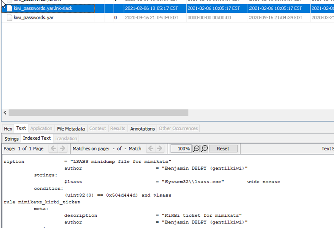The width and height of the screenshot is (334, 228).
Task: Open the Hex tab
Action: [8, 129]
